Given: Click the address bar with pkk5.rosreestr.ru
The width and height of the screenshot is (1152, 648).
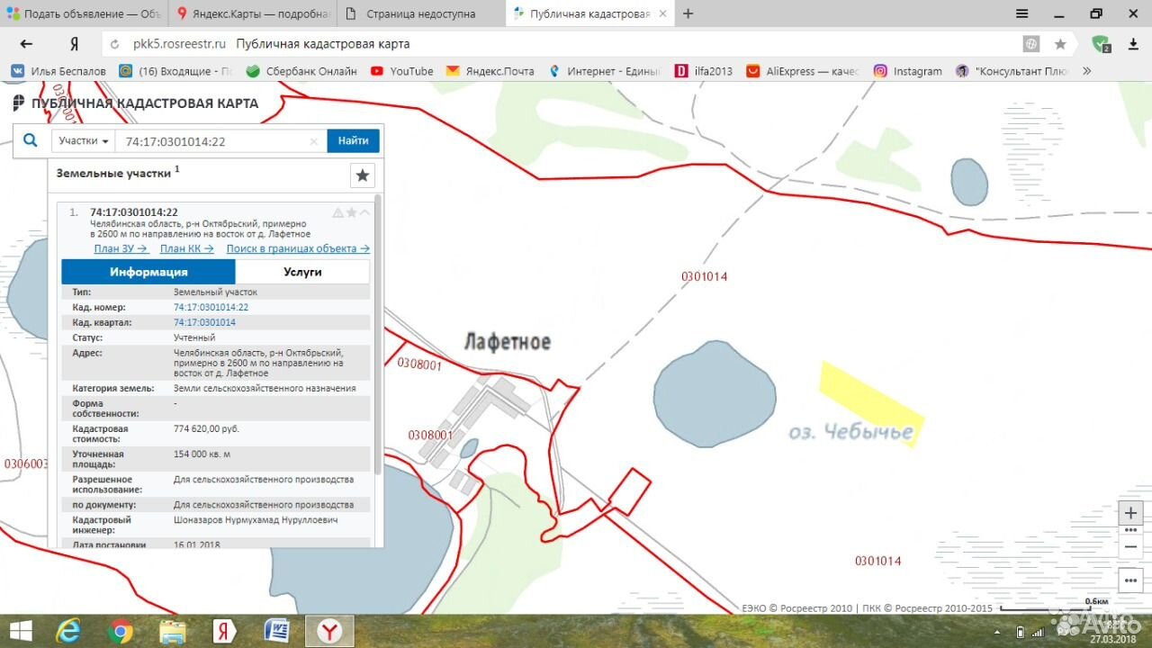Looking at the screenshot, I should (576, 44).
